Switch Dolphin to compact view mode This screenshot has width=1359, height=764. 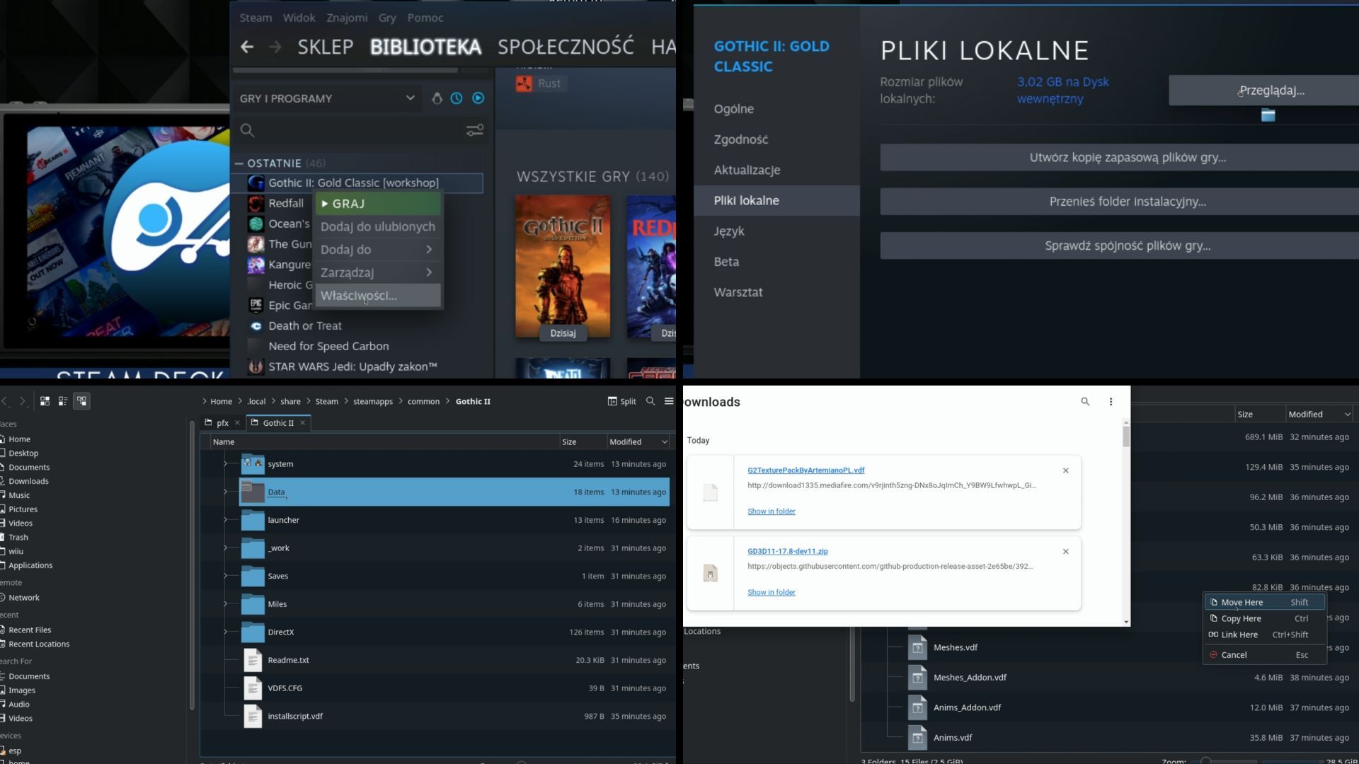[63, 401]
